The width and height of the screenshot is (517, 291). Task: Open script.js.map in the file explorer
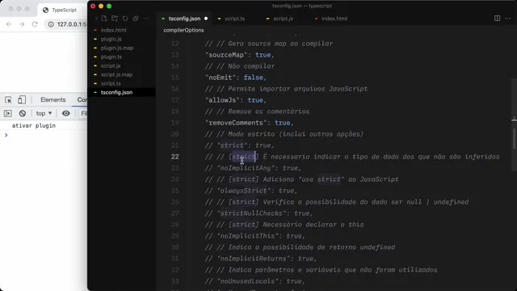tap(116, 74)
